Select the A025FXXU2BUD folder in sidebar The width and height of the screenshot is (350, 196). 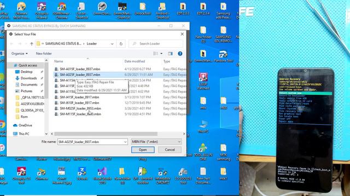click(30, 104)
